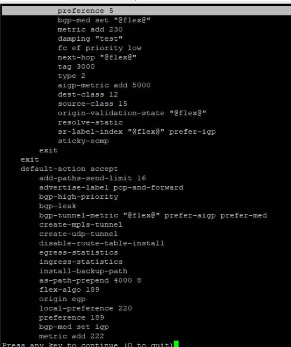
Task: Click the "sticky-ecmp" line
Action: pyautogui.click(x=83, y=141)
